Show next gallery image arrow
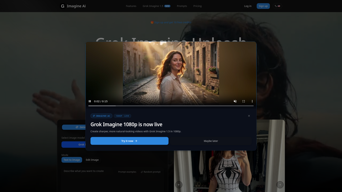 (280, 185)
